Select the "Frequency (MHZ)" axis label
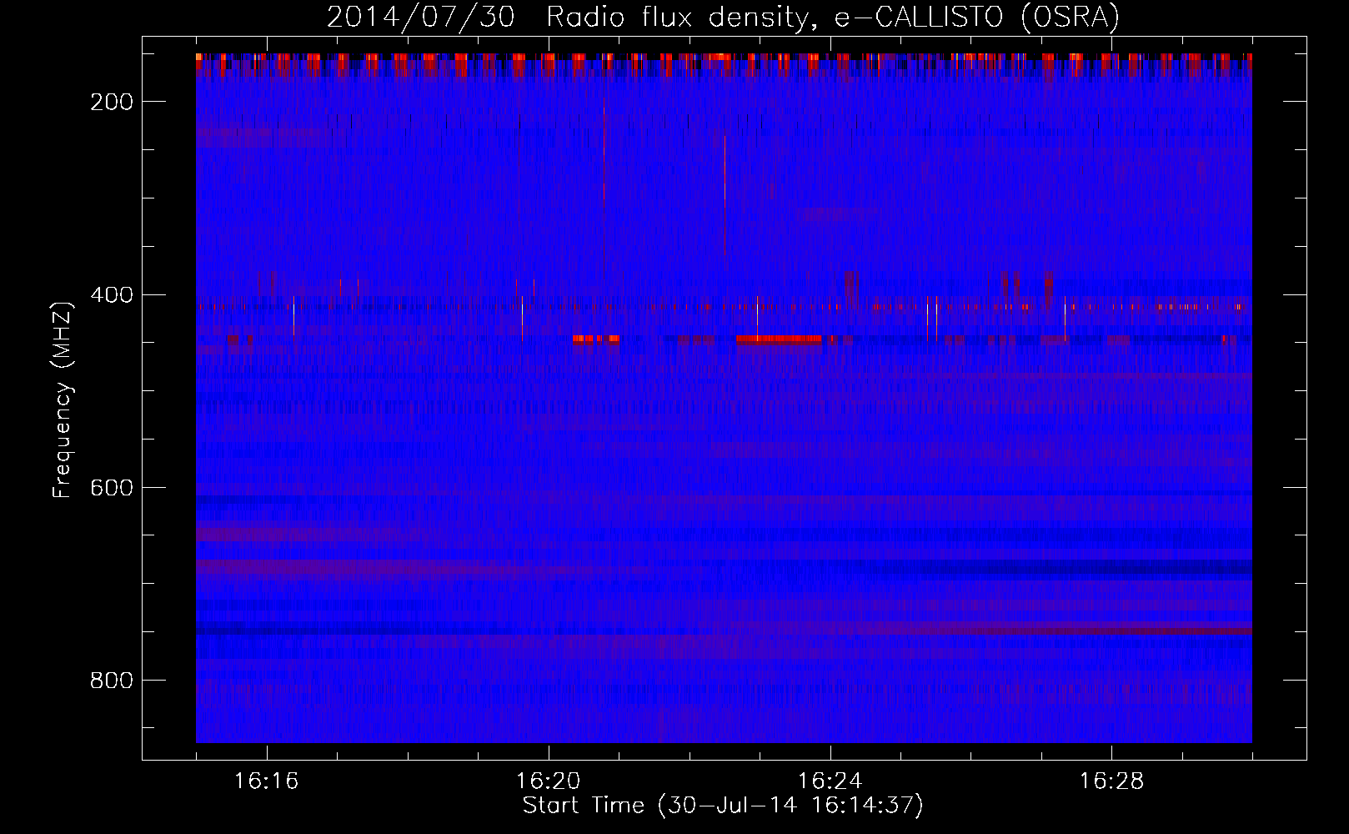1349x834 pixels. pyautogui.click(x=63, y=399)
